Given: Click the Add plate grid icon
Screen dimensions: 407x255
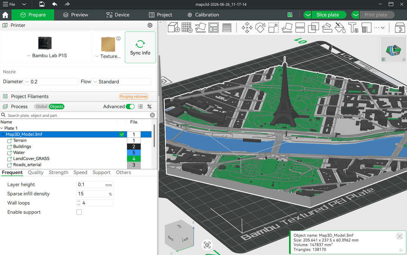Looking at the screenshot, I should click(187, 27).
